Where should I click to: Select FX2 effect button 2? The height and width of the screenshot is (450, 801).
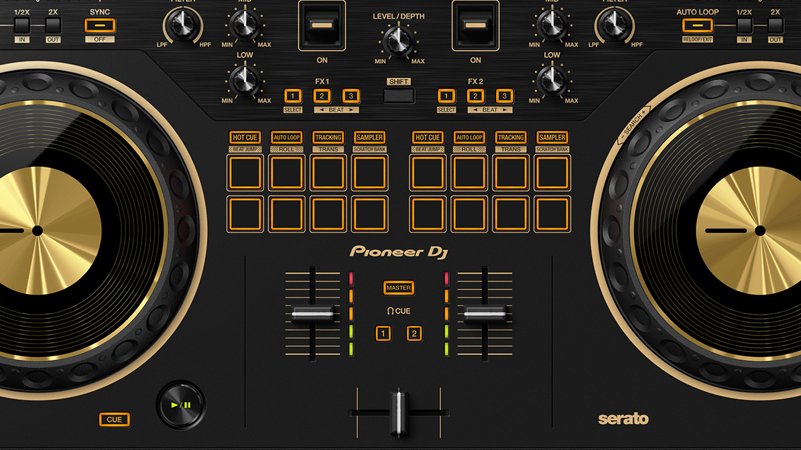(476, 96)
